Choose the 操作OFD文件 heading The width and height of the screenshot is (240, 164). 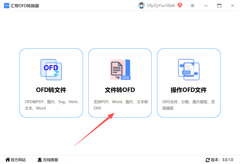189,90
